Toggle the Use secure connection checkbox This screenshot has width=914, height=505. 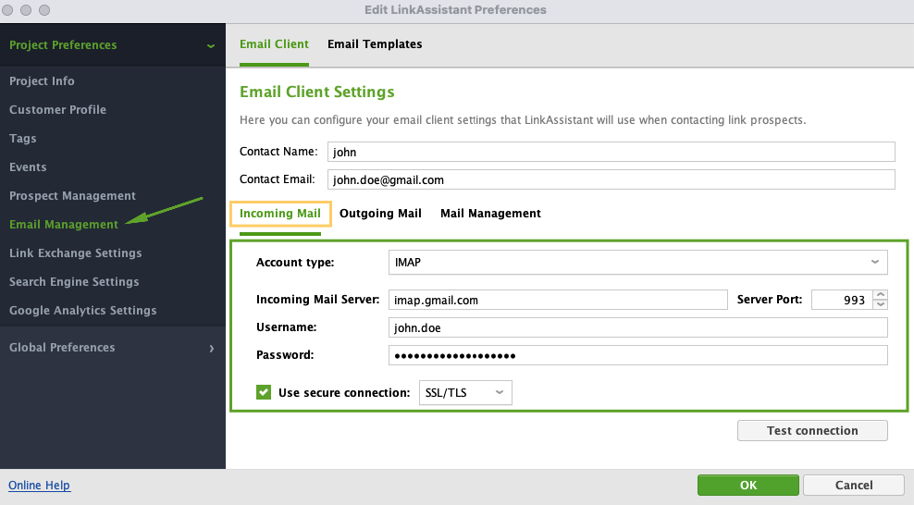pos(264,393)
